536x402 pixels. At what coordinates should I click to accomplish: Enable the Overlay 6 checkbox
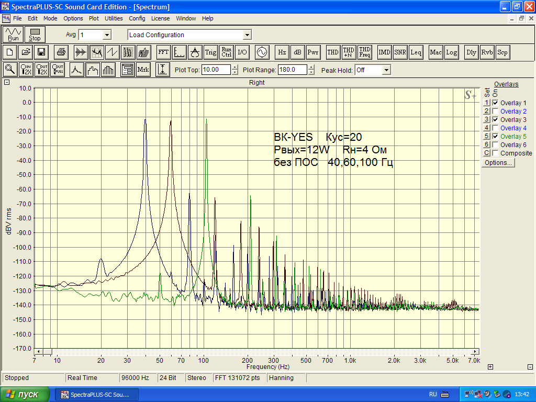tap(495, 144)
